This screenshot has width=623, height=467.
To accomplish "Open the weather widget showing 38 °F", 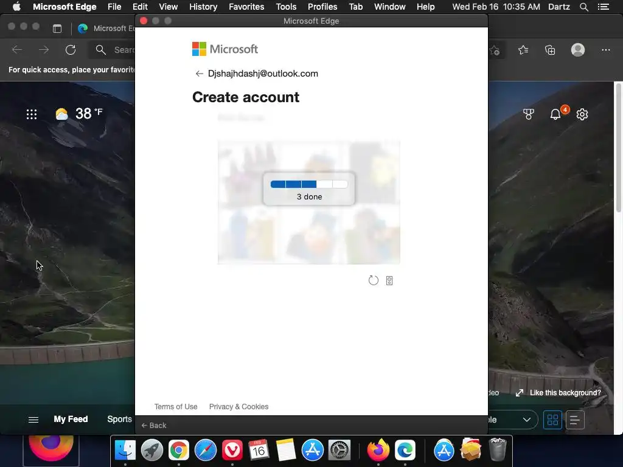I will pos(78,114).
